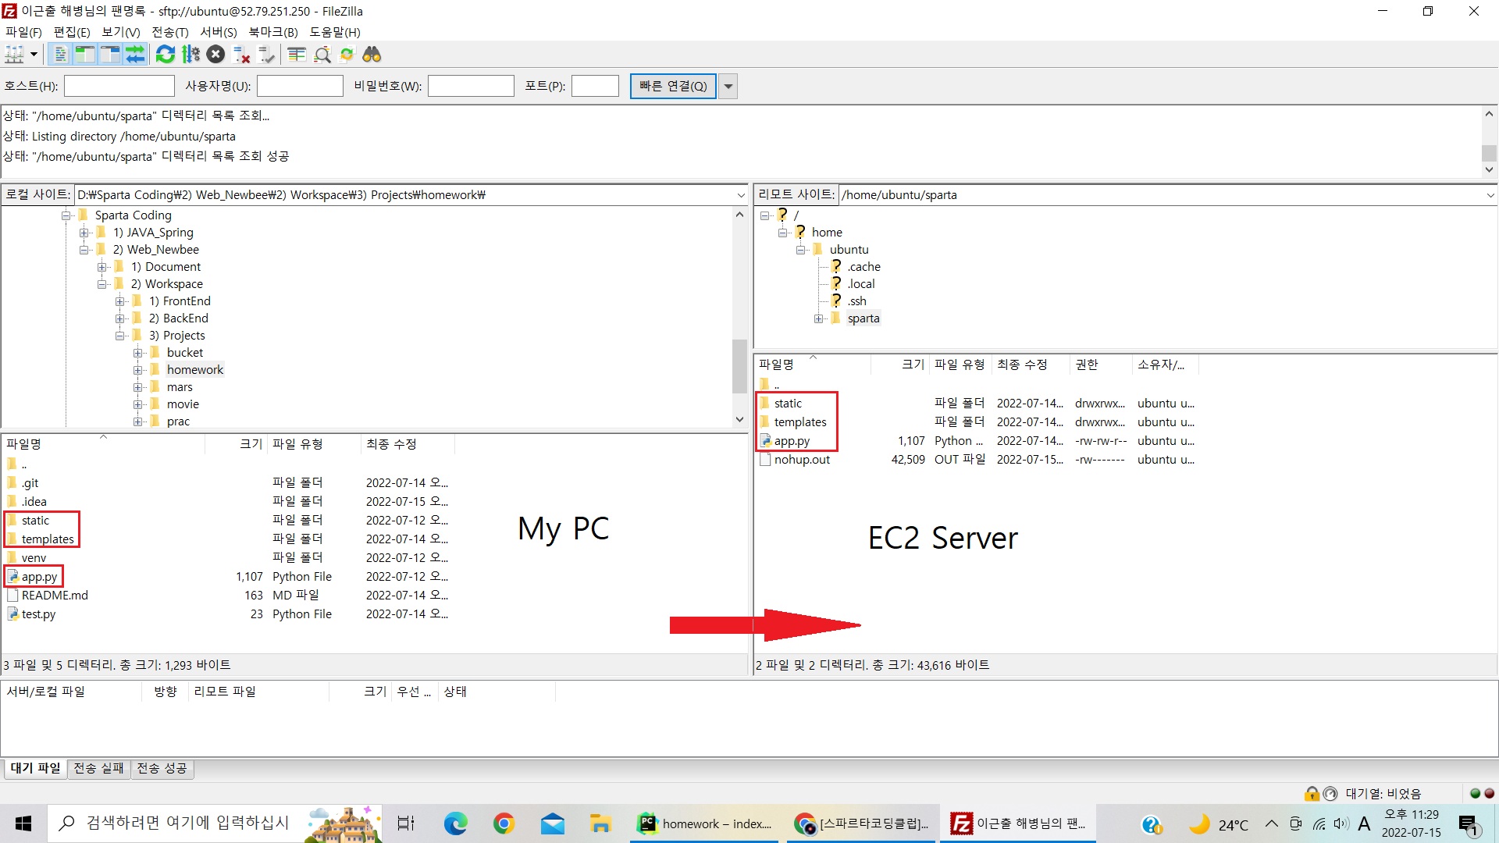Viewport: 1499px width, 843px height.
Task: Open quick connect history dropdown arrow
Action: pyautogui.click(x=728, y=86)
